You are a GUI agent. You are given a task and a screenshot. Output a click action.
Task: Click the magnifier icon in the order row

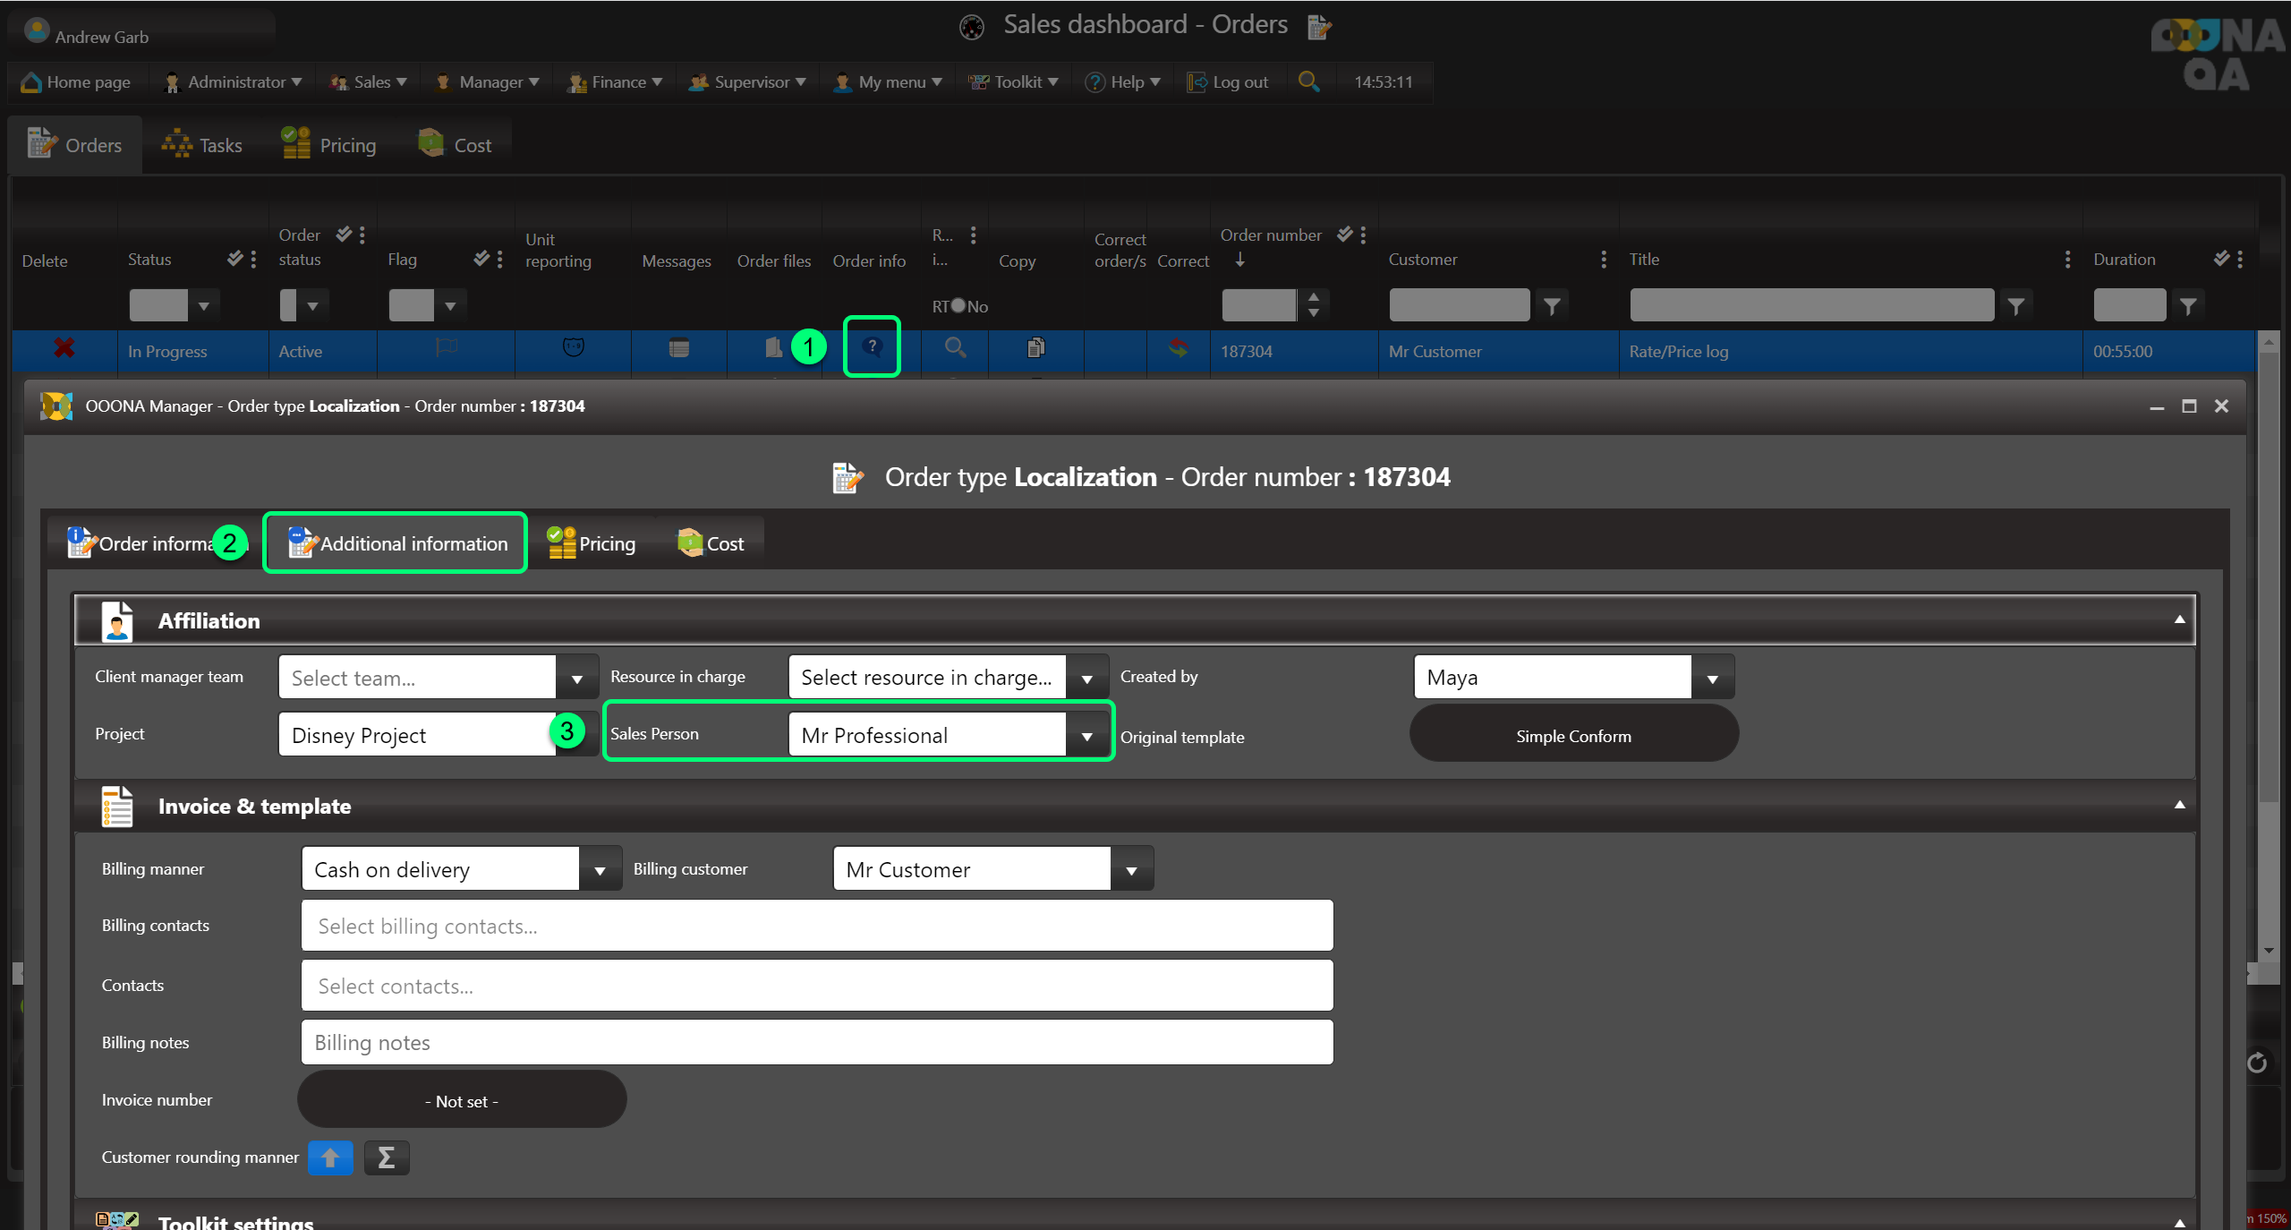point(955,347)
